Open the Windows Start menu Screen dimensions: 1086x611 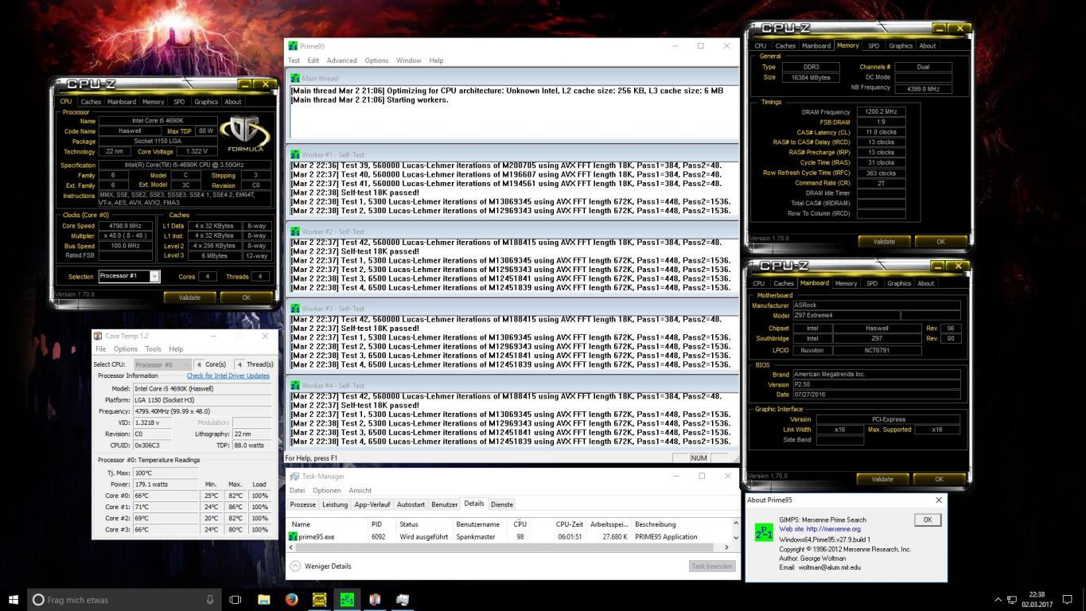pos(13,599)
